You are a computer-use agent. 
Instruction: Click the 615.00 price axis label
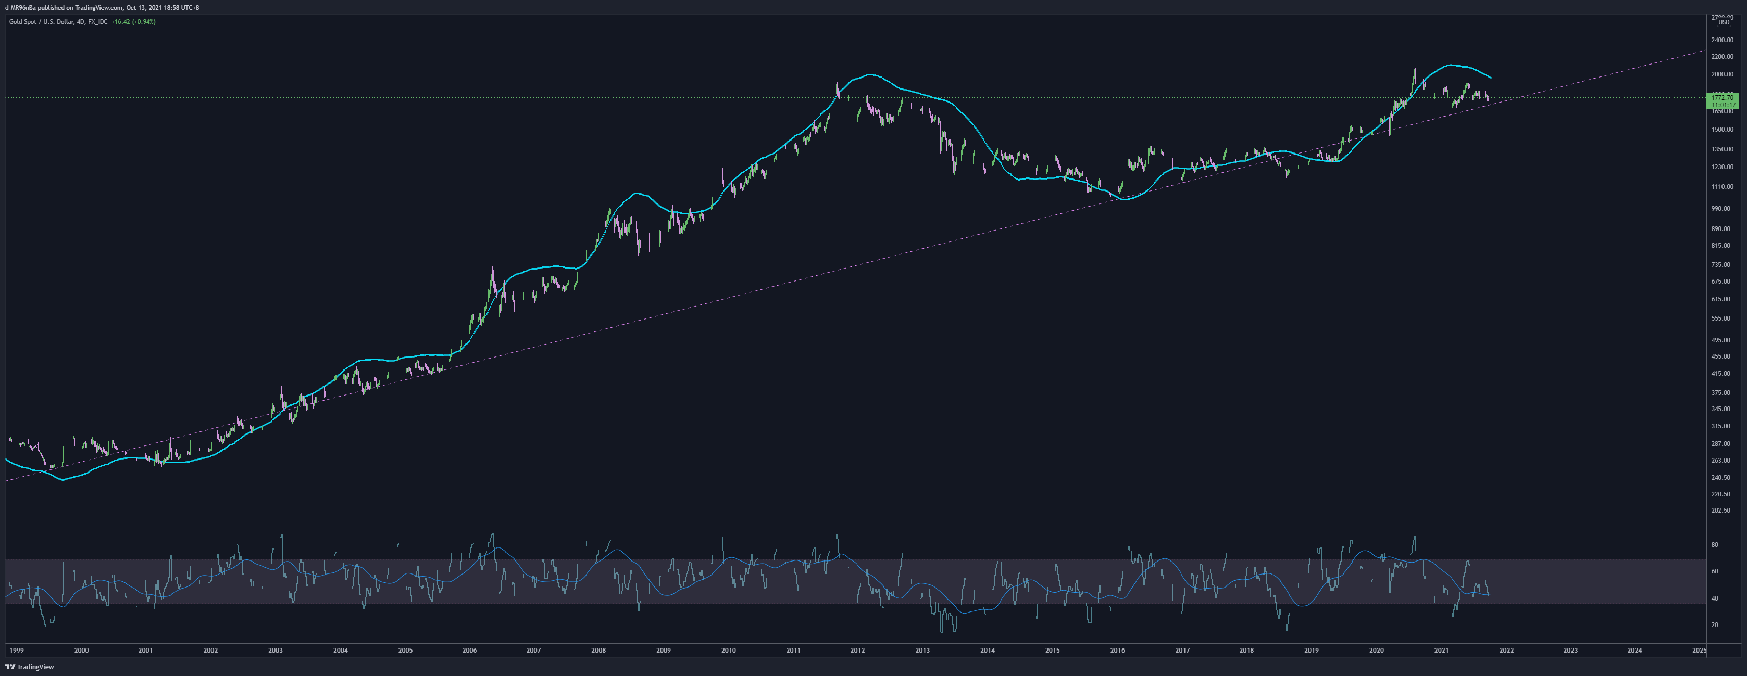(x=1721, y=299)
